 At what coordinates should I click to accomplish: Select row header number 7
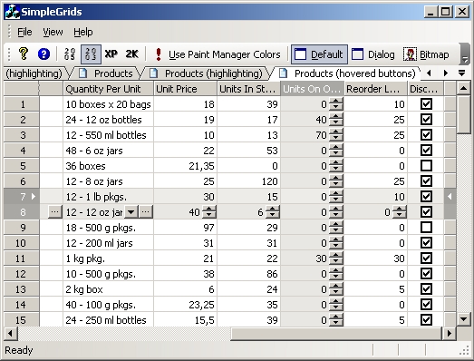22,197
